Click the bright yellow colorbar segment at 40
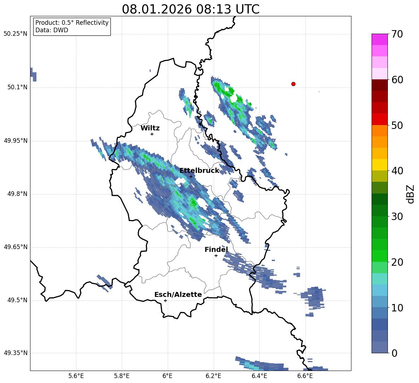The height and width of the screenshot is (383, 419). [x=379, y=165]
